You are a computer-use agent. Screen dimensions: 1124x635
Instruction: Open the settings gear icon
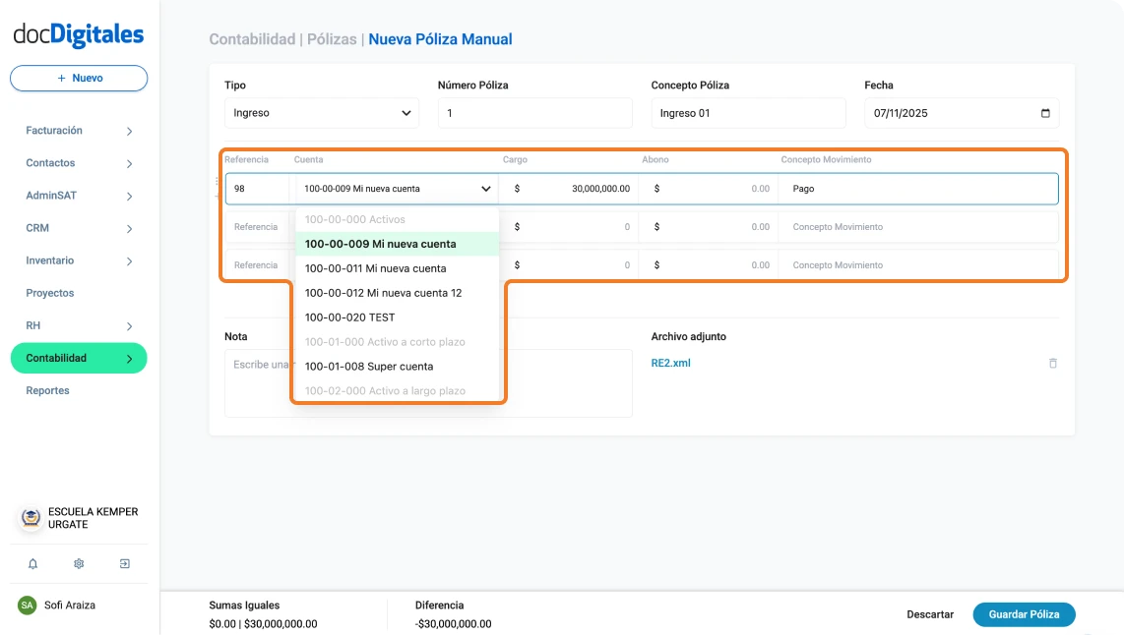(x=79, y=563)
